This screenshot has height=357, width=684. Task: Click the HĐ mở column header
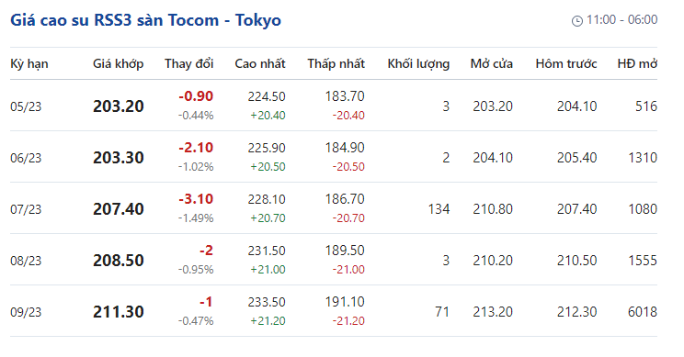point(637,63)
